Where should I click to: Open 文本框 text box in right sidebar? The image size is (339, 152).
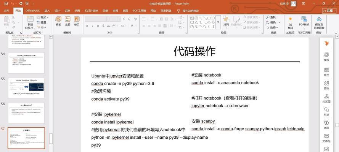point(326,138)
